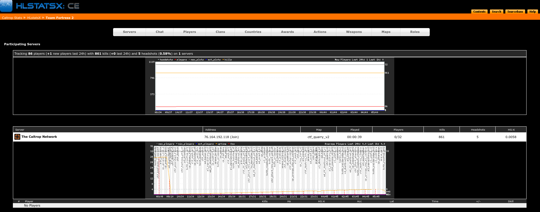
Task: Click the 0/32 players cell
Action: coord(398,137)
